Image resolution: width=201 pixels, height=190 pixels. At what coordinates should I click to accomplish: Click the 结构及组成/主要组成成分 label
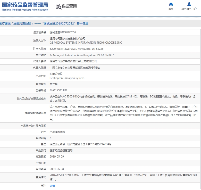(31, 98)
